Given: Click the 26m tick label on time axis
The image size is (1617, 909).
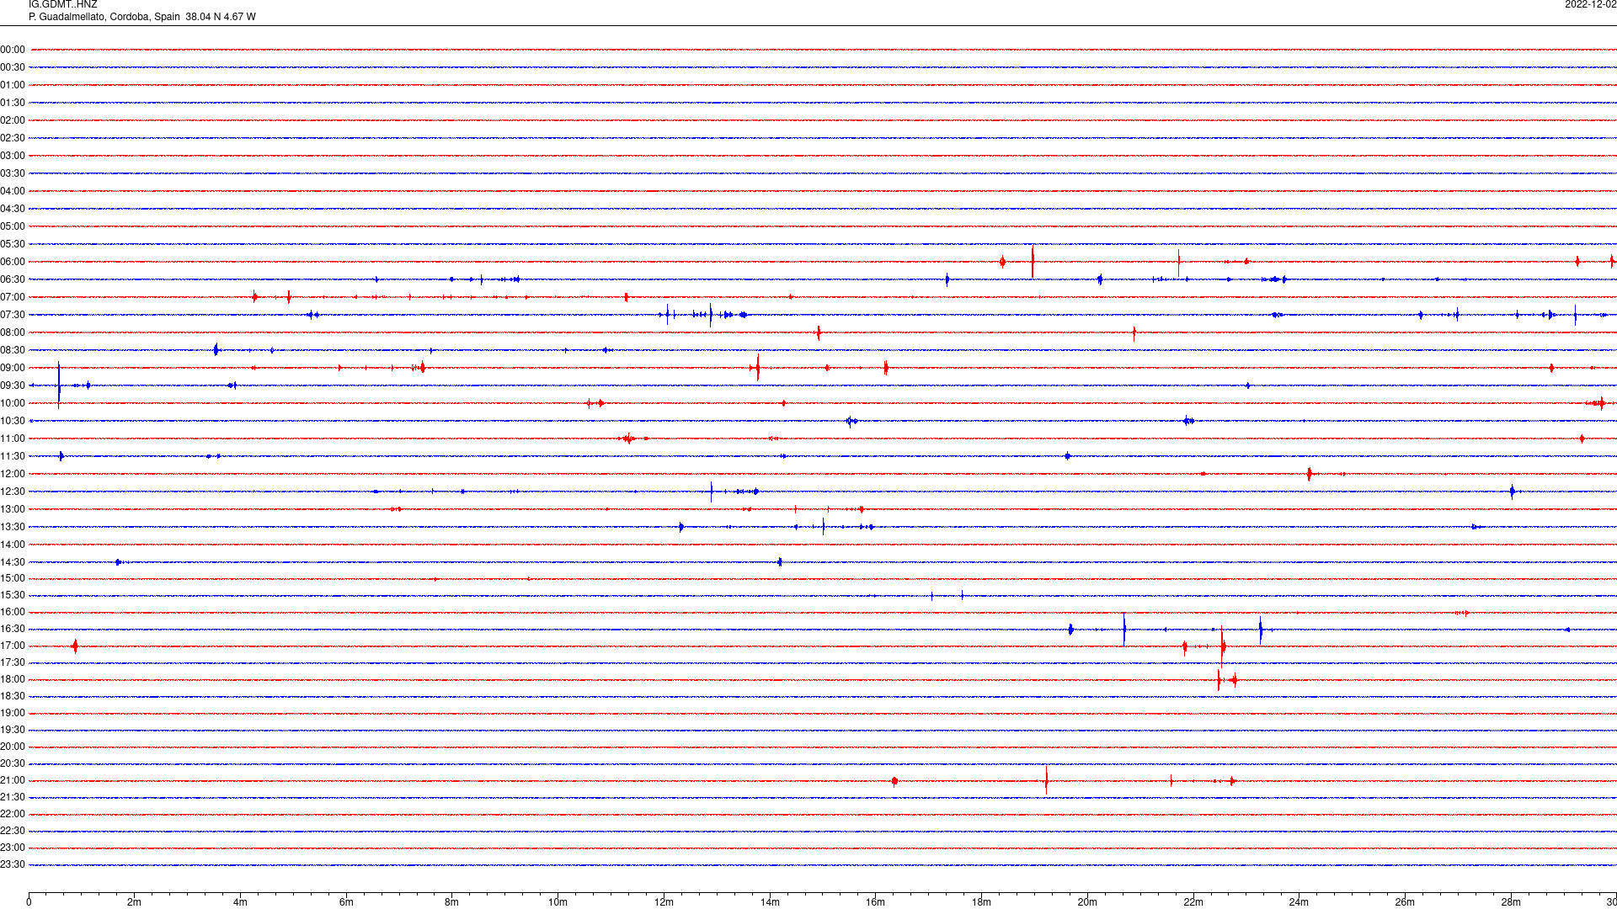Looking at the screenshot, I should 1405,902.
